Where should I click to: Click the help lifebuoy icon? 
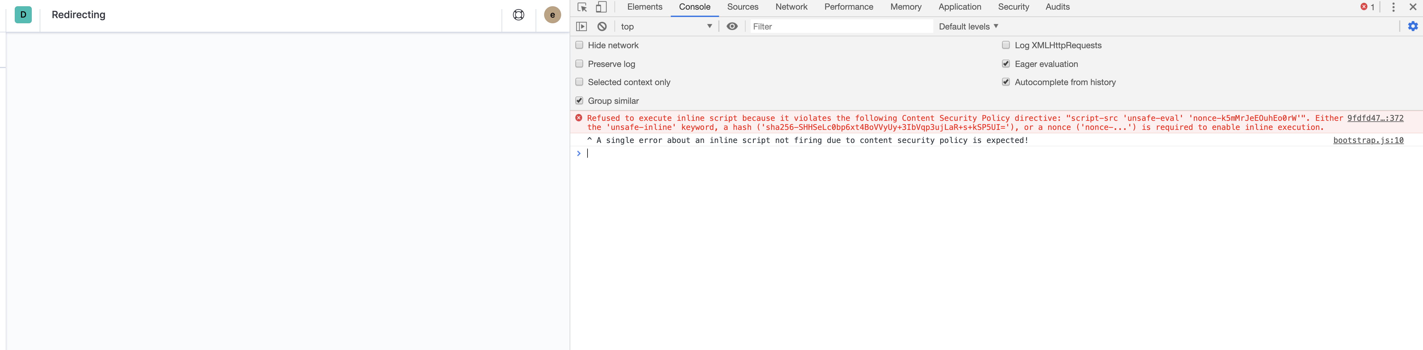point(518,14)
